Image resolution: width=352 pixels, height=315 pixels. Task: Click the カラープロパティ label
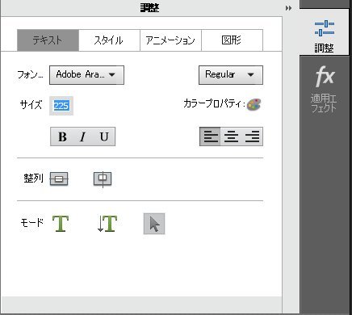[214, 104]
